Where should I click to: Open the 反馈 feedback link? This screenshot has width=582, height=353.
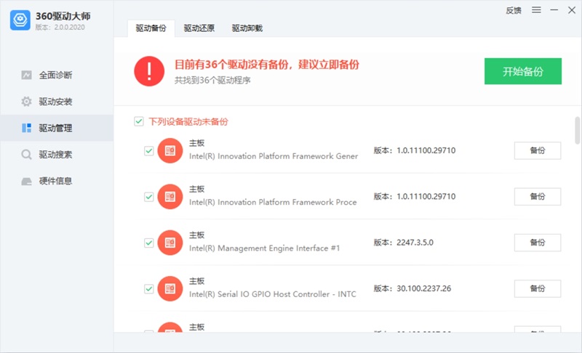coord(514,10)
